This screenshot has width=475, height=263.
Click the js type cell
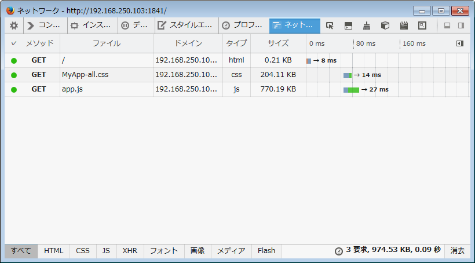[x=236, y=89]
